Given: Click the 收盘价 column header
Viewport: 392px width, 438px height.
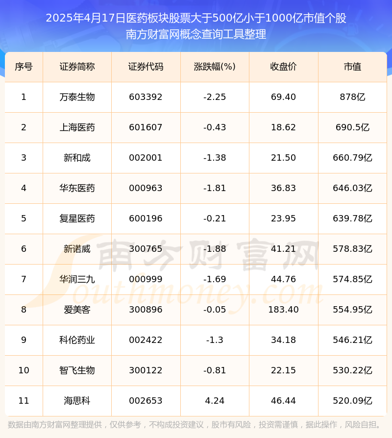Looking at the screenshot, I should (x=283, y=67).
